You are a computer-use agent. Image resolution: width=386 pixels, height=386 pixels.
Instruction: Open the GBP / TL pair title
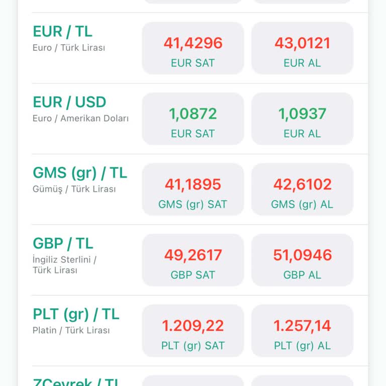63,244
